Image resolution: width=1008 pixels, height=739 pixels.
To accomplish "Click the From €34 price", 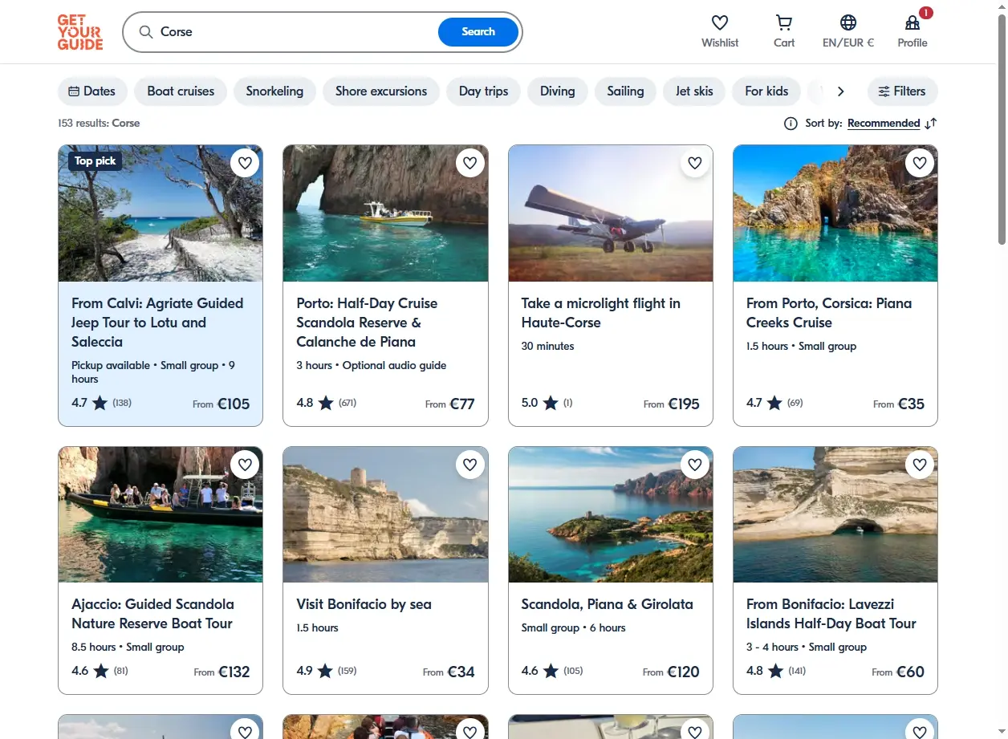I will [x=449, y=672].
